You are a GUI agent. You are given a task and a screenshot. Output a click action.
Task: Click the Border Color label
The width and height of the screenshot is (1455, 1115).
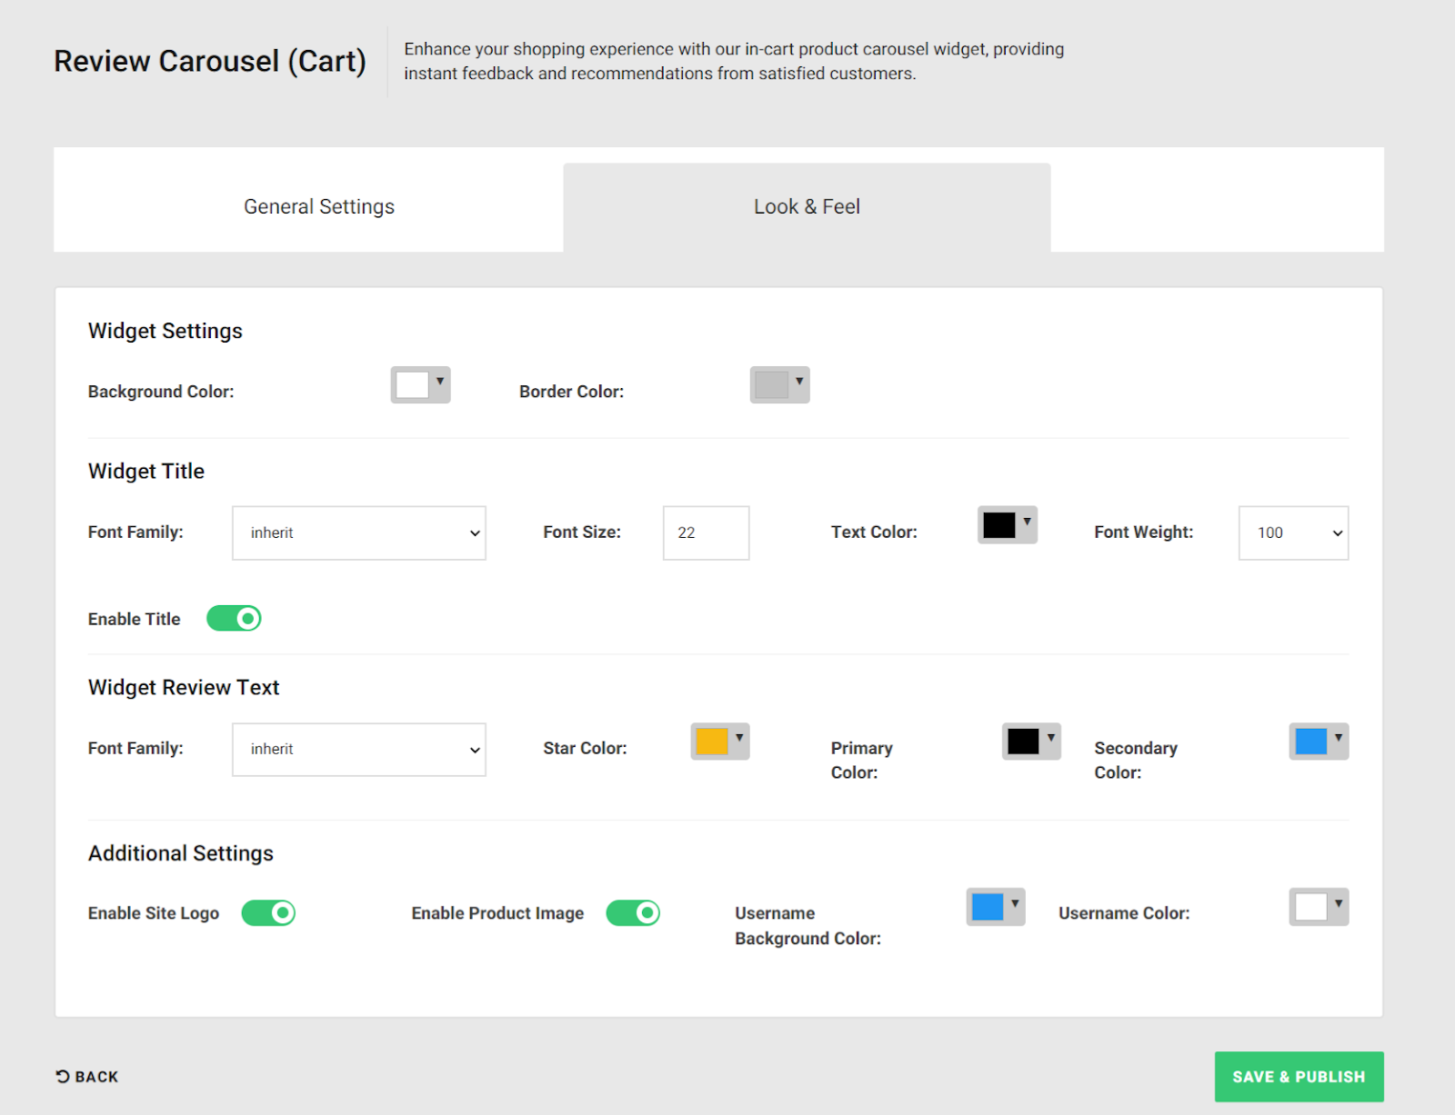tap(571, 392)
